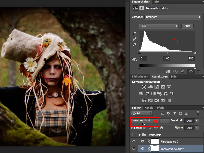Toggle layer visibility in Eigenschaften panel
The image size is (204, 153).
pos(191,71)
